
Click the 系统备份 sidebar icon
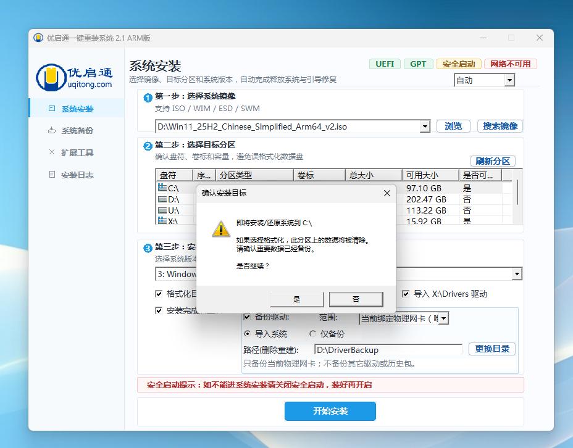click(x=52, y=130)
